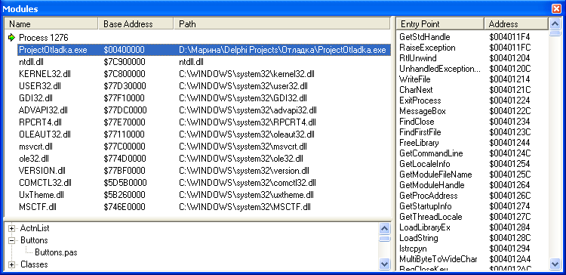Image resolution: width=566 pixels, height=275 pixels.
Task: Click the source tree scrollbar thumb
Action: 385,239
